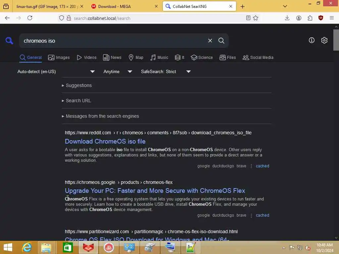
Task: Bookmark this page with the star
Action: (256, 18)
